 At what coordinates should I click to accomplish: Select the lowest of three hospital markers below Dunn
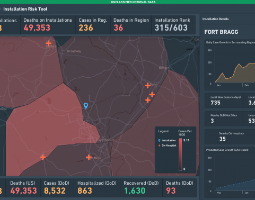point(148,100)
